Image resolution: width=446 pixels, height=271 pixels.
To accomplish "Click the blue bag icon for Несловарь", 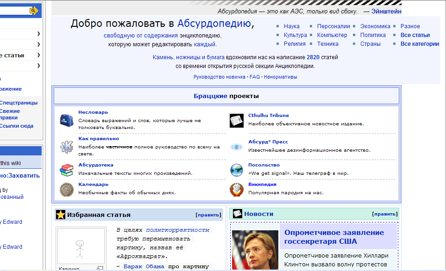I will point(66,120).
